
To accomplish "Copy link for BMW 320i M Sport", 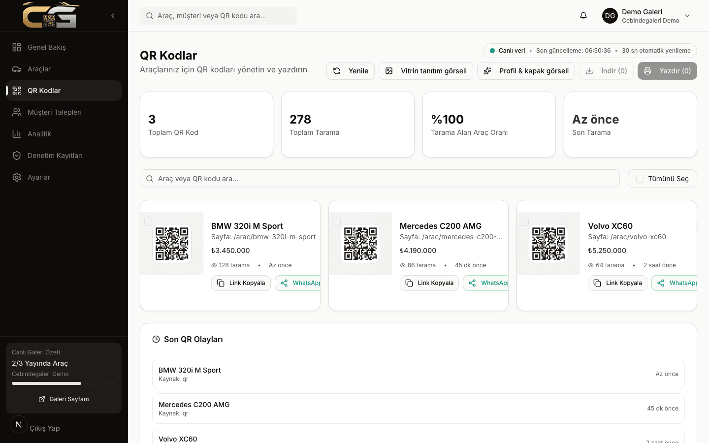I will tap(241, 283).
